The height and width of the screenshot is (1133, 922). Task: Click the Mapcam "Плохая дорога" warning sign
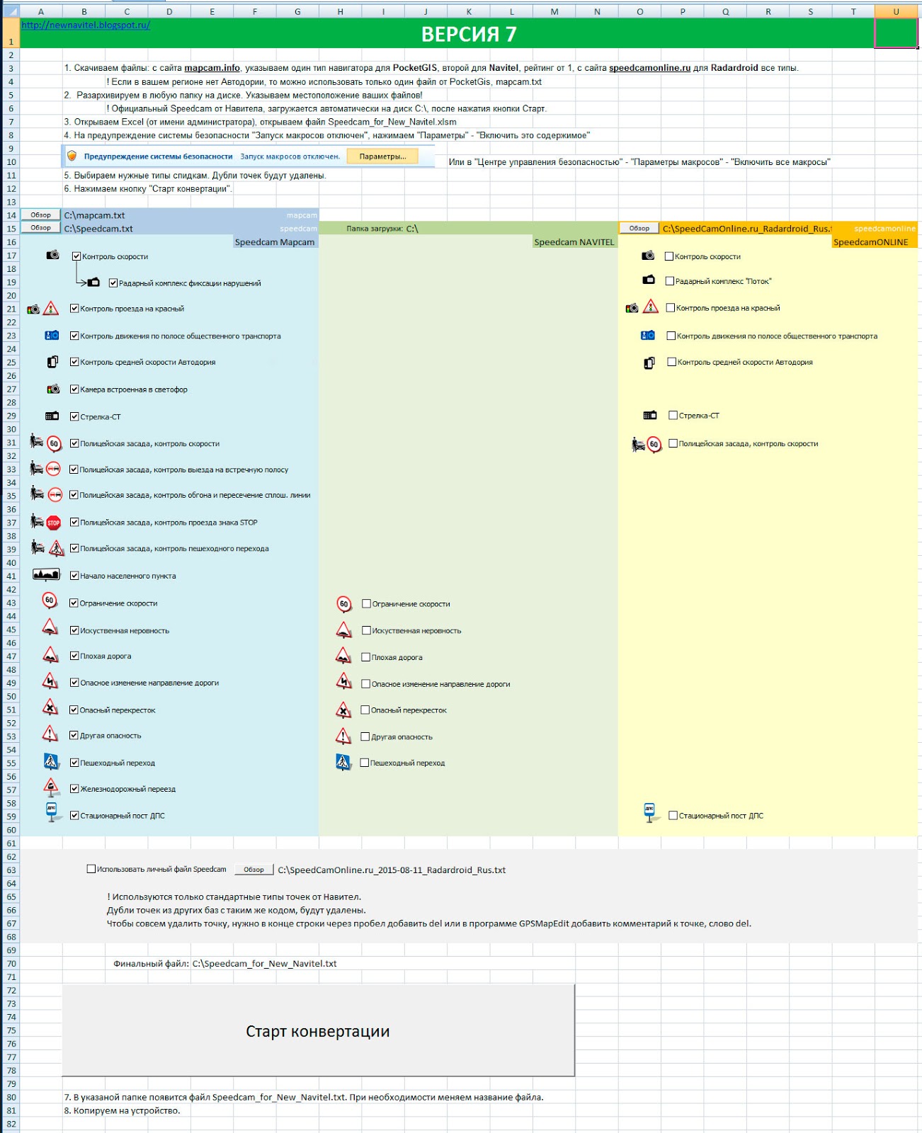(x=50, y=654)
